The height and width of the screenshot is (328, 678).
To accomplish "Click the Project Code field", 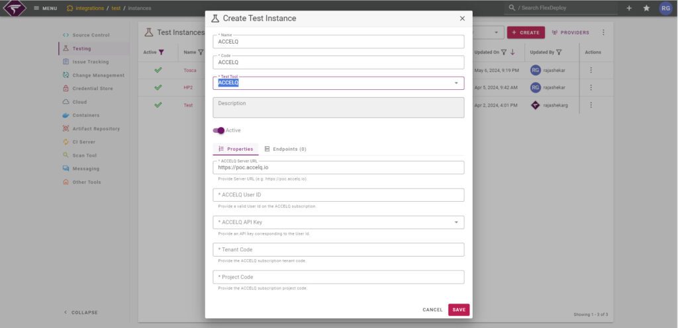I will click(x=338, y=277).
